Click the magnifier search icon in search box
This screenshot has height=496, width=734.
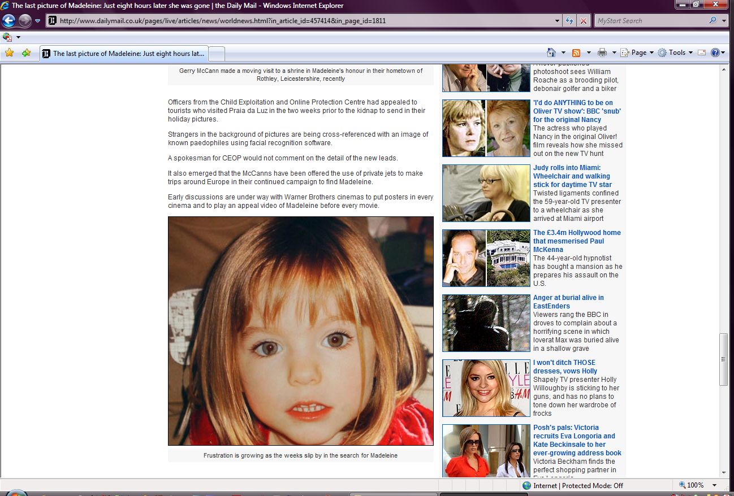(x=713, y=21)
